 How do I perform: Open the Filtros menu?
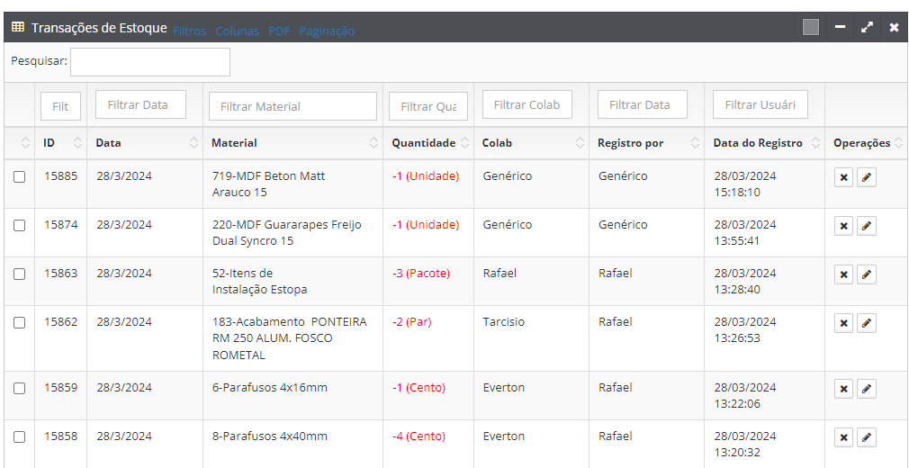tap(189, 31)
